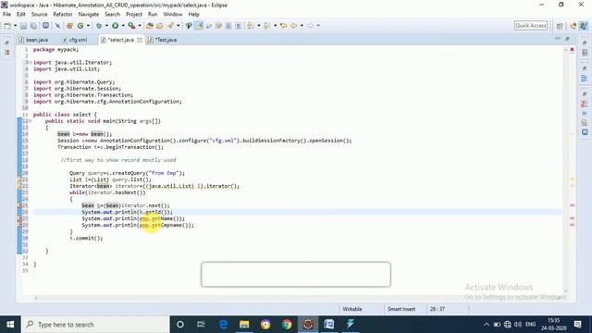Click the Save All toolbar icon

[33, 26]
